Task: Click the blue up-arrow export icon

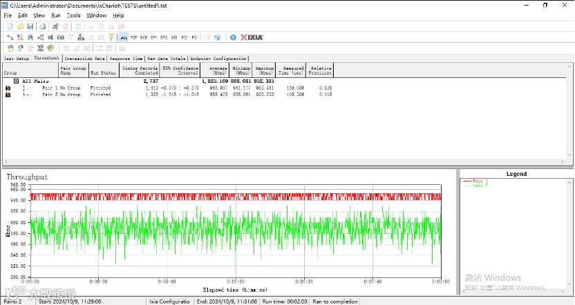Action: pos(217,37)
